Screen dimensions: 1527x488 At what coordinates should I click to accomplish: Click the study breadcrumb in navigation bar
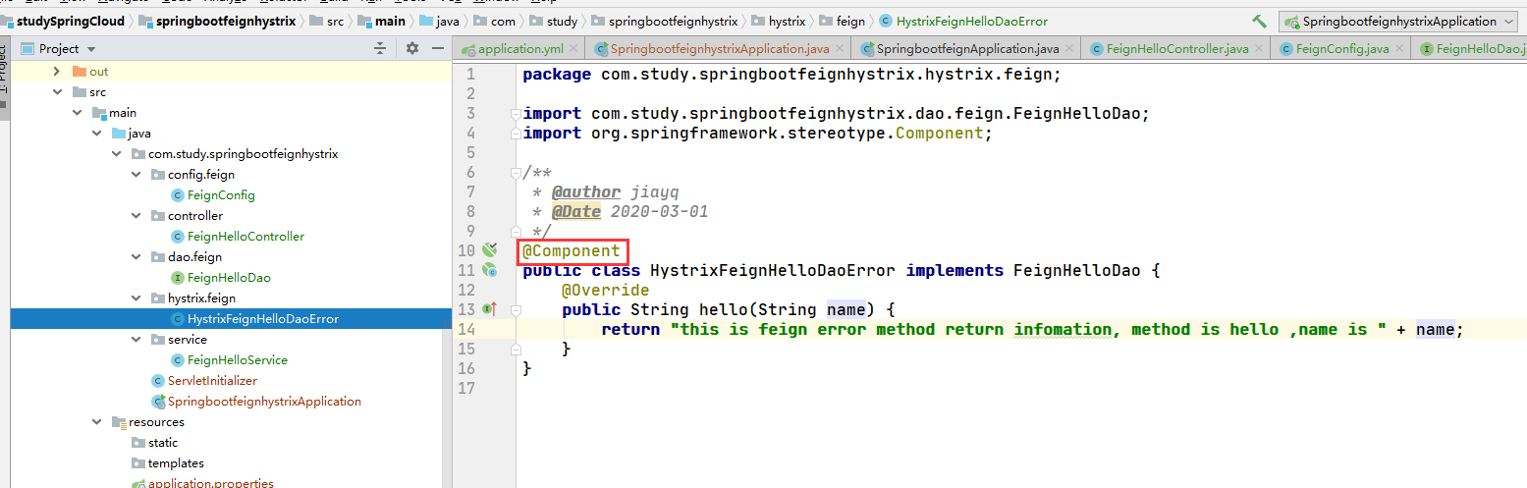coord(554,21)
